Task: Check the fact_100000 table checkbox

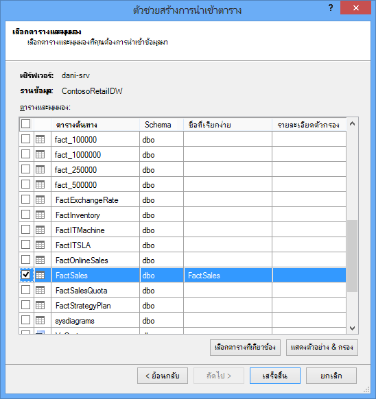Action: (x=25, y=139)
